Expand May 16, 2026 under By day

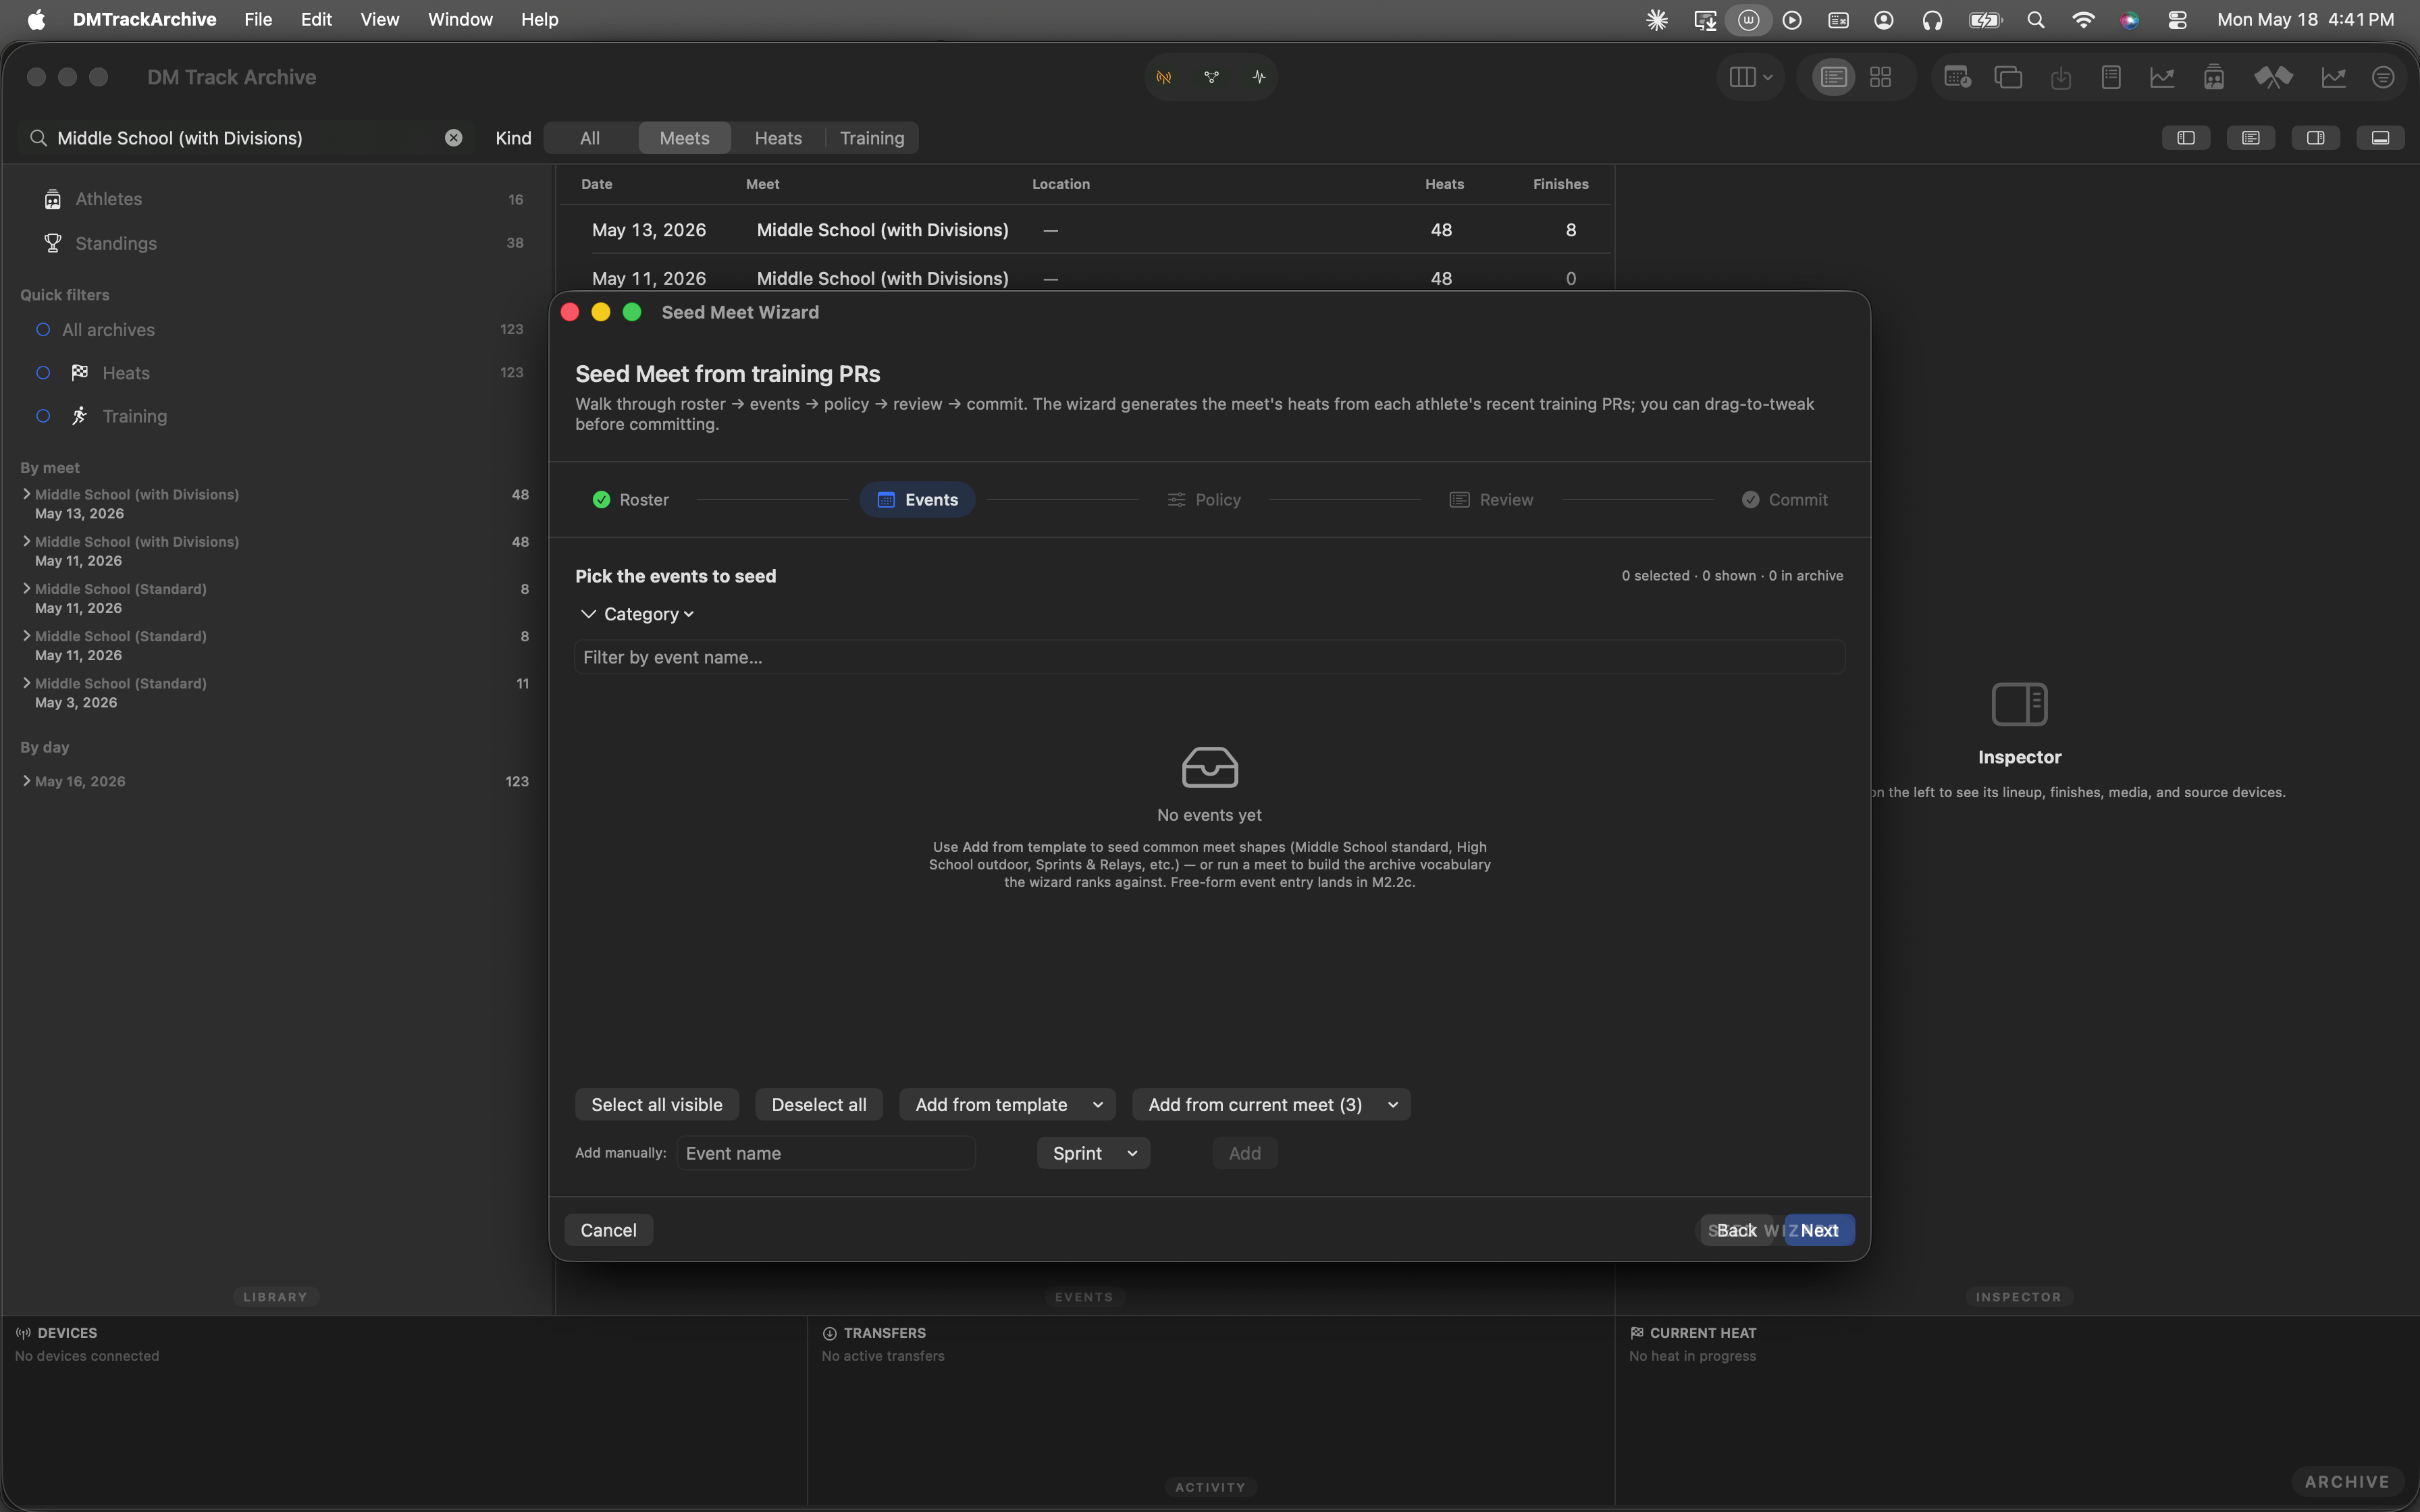point(26,781)
